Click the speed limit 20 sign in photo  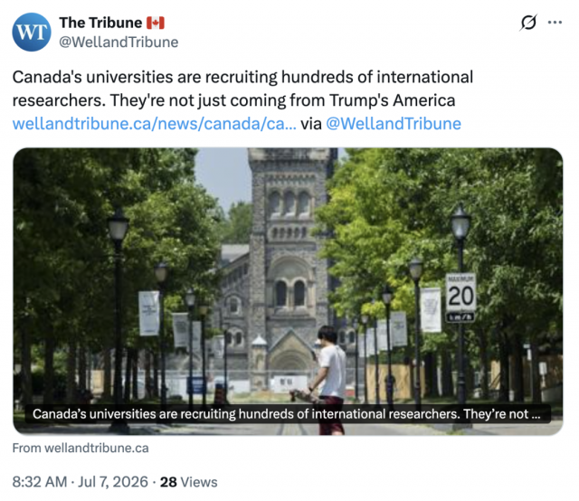[x=460, y=298]
